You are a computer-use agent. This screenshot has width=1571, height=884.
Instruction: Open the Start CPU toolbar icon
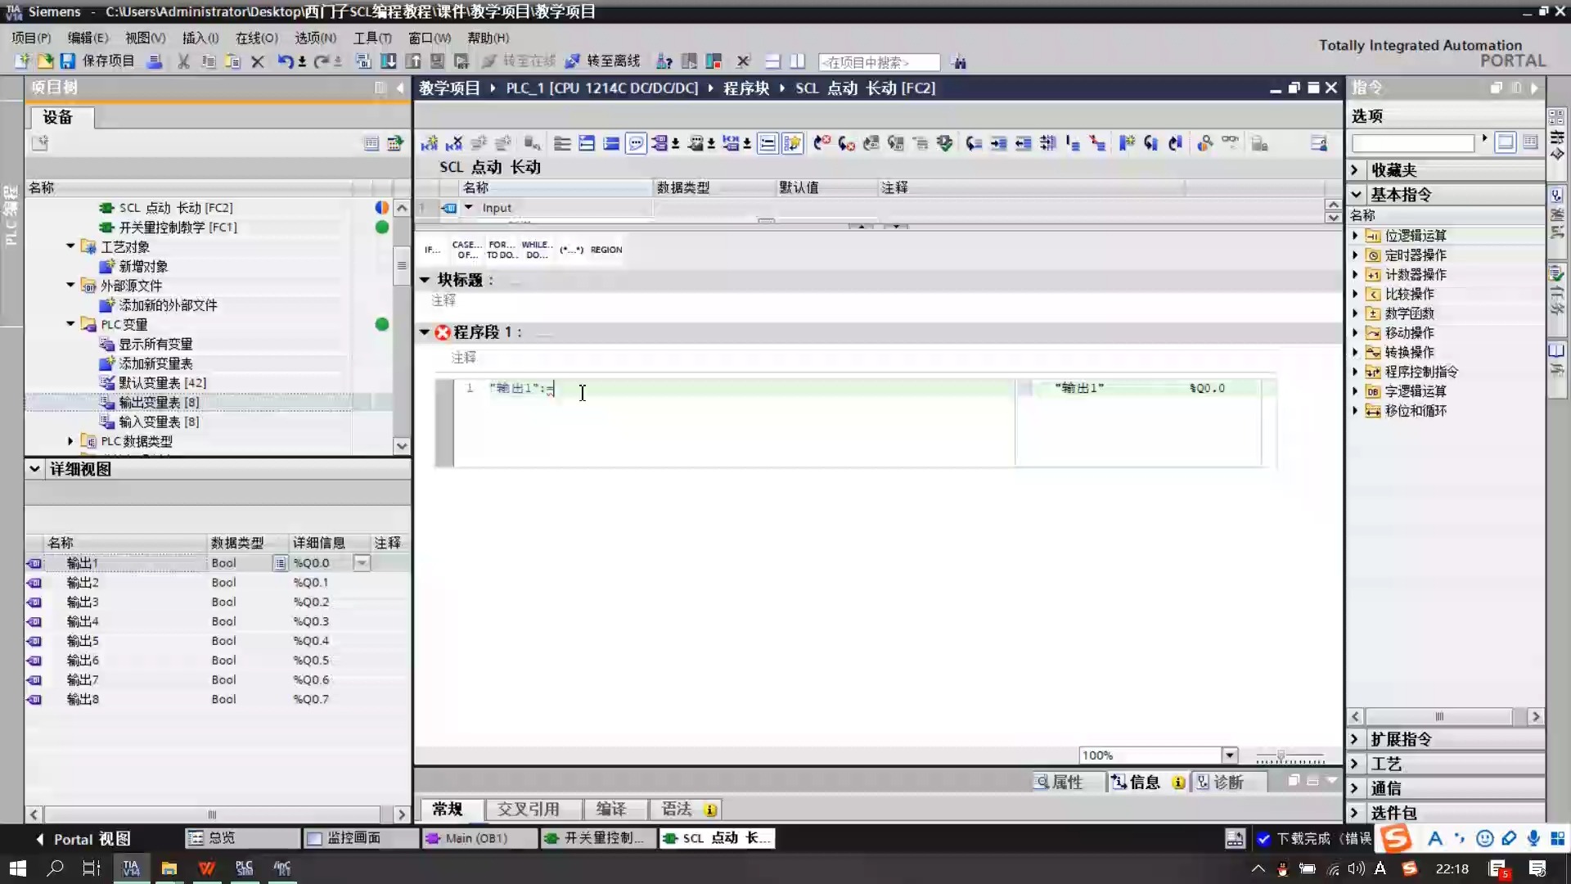[690, 61]
